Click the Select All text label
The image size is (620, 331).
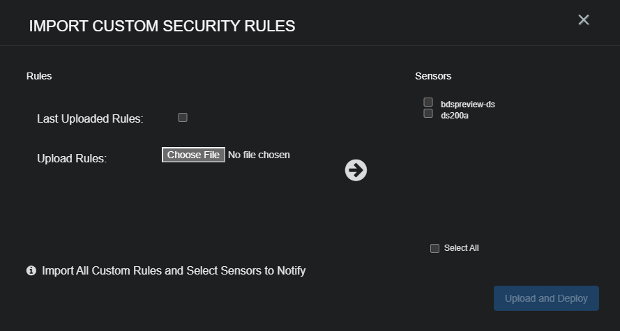pos(461,248)
